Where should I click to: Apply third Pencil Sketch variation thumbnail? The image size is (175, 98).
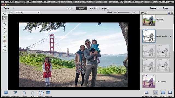pyautogui.click(x=149, y=65)
